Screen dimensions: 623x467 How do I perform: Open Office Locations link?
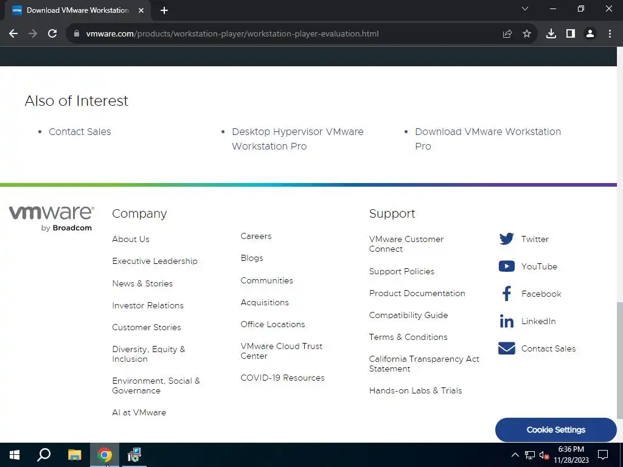[x=273, y=324]
